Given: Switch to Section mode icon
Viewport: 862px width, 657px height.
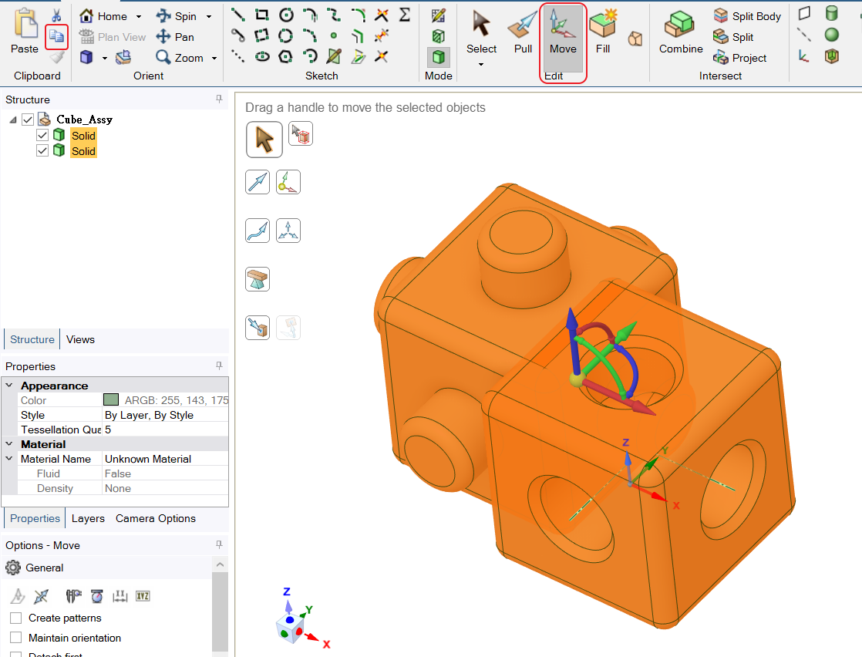Looking at the screenshot, I should coord(439,36).
